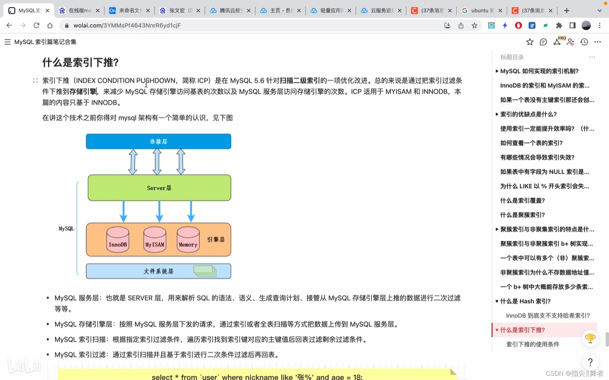Go forward in browser history
The image size is (609, 380).
(23, 25)
